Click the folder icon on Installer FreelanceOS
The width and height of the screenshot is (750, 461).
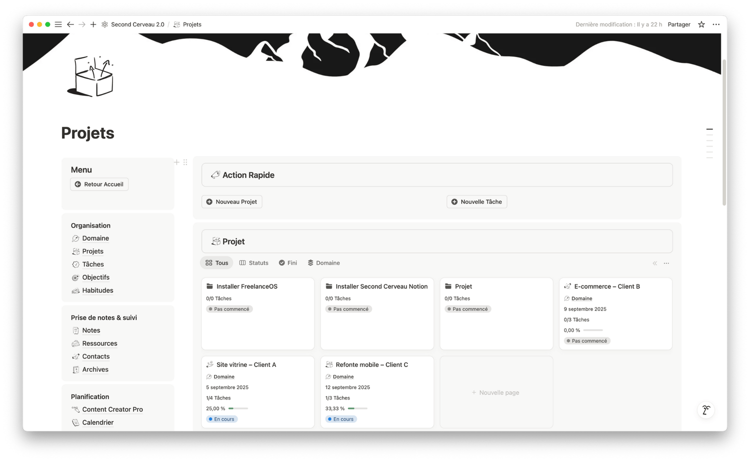click(210, 286)
